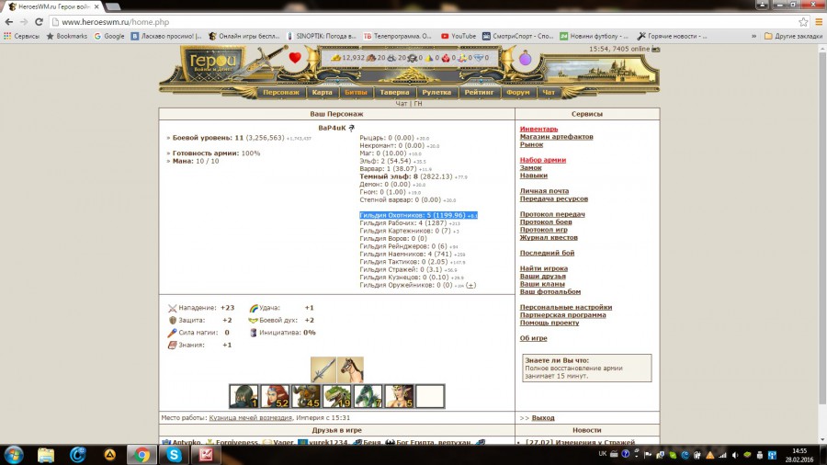Click the initiative icon
Screen dimensions: 827x465
point(254,333)
